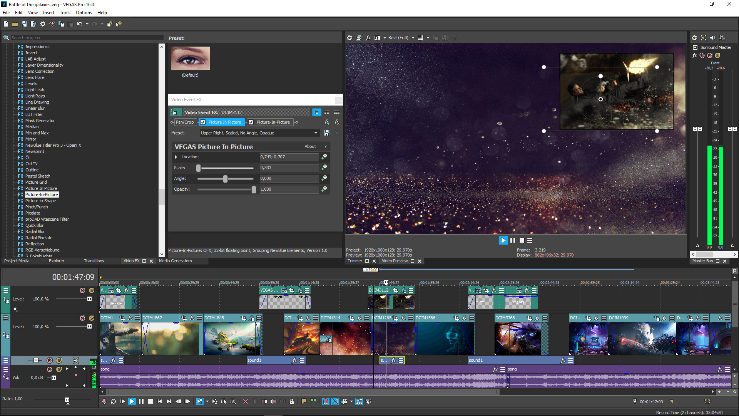This screenshot has height=416, width=739.
Task: Enable looped playback with the loop icon
Action: [x=114, y=401]
